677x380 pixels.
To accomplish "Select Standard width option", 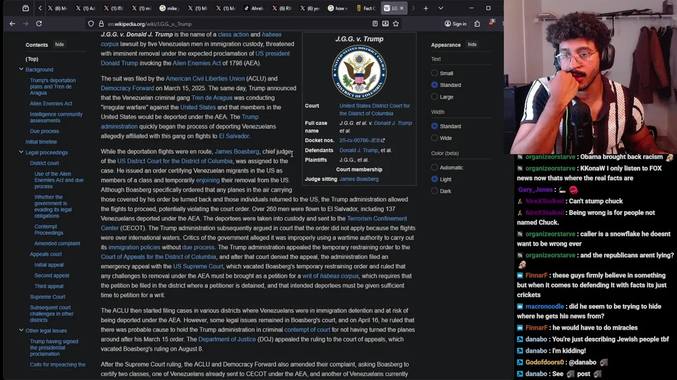I will click(x=434, y=126).
